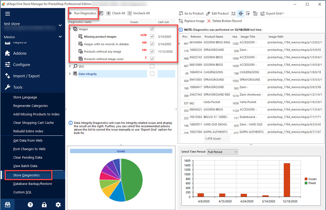Open Store Language menu item
The height and width of the screenshot is (210, 326).
(25, 97)
